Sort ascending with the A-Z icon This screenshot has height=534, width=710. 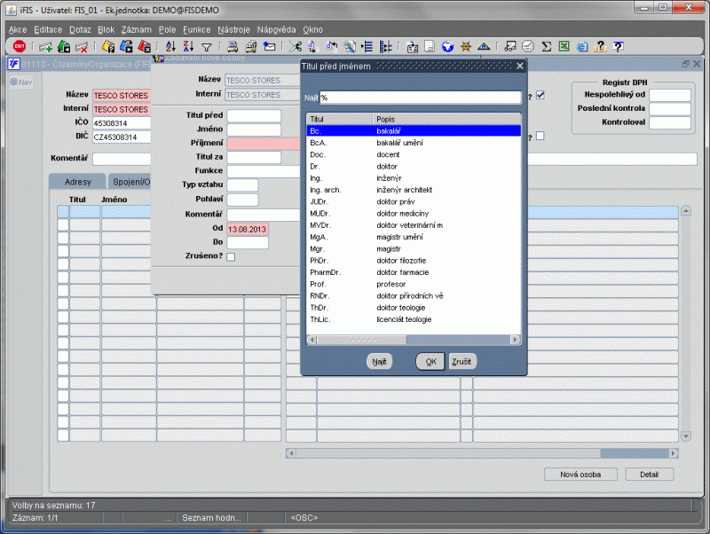click(170, 46)
